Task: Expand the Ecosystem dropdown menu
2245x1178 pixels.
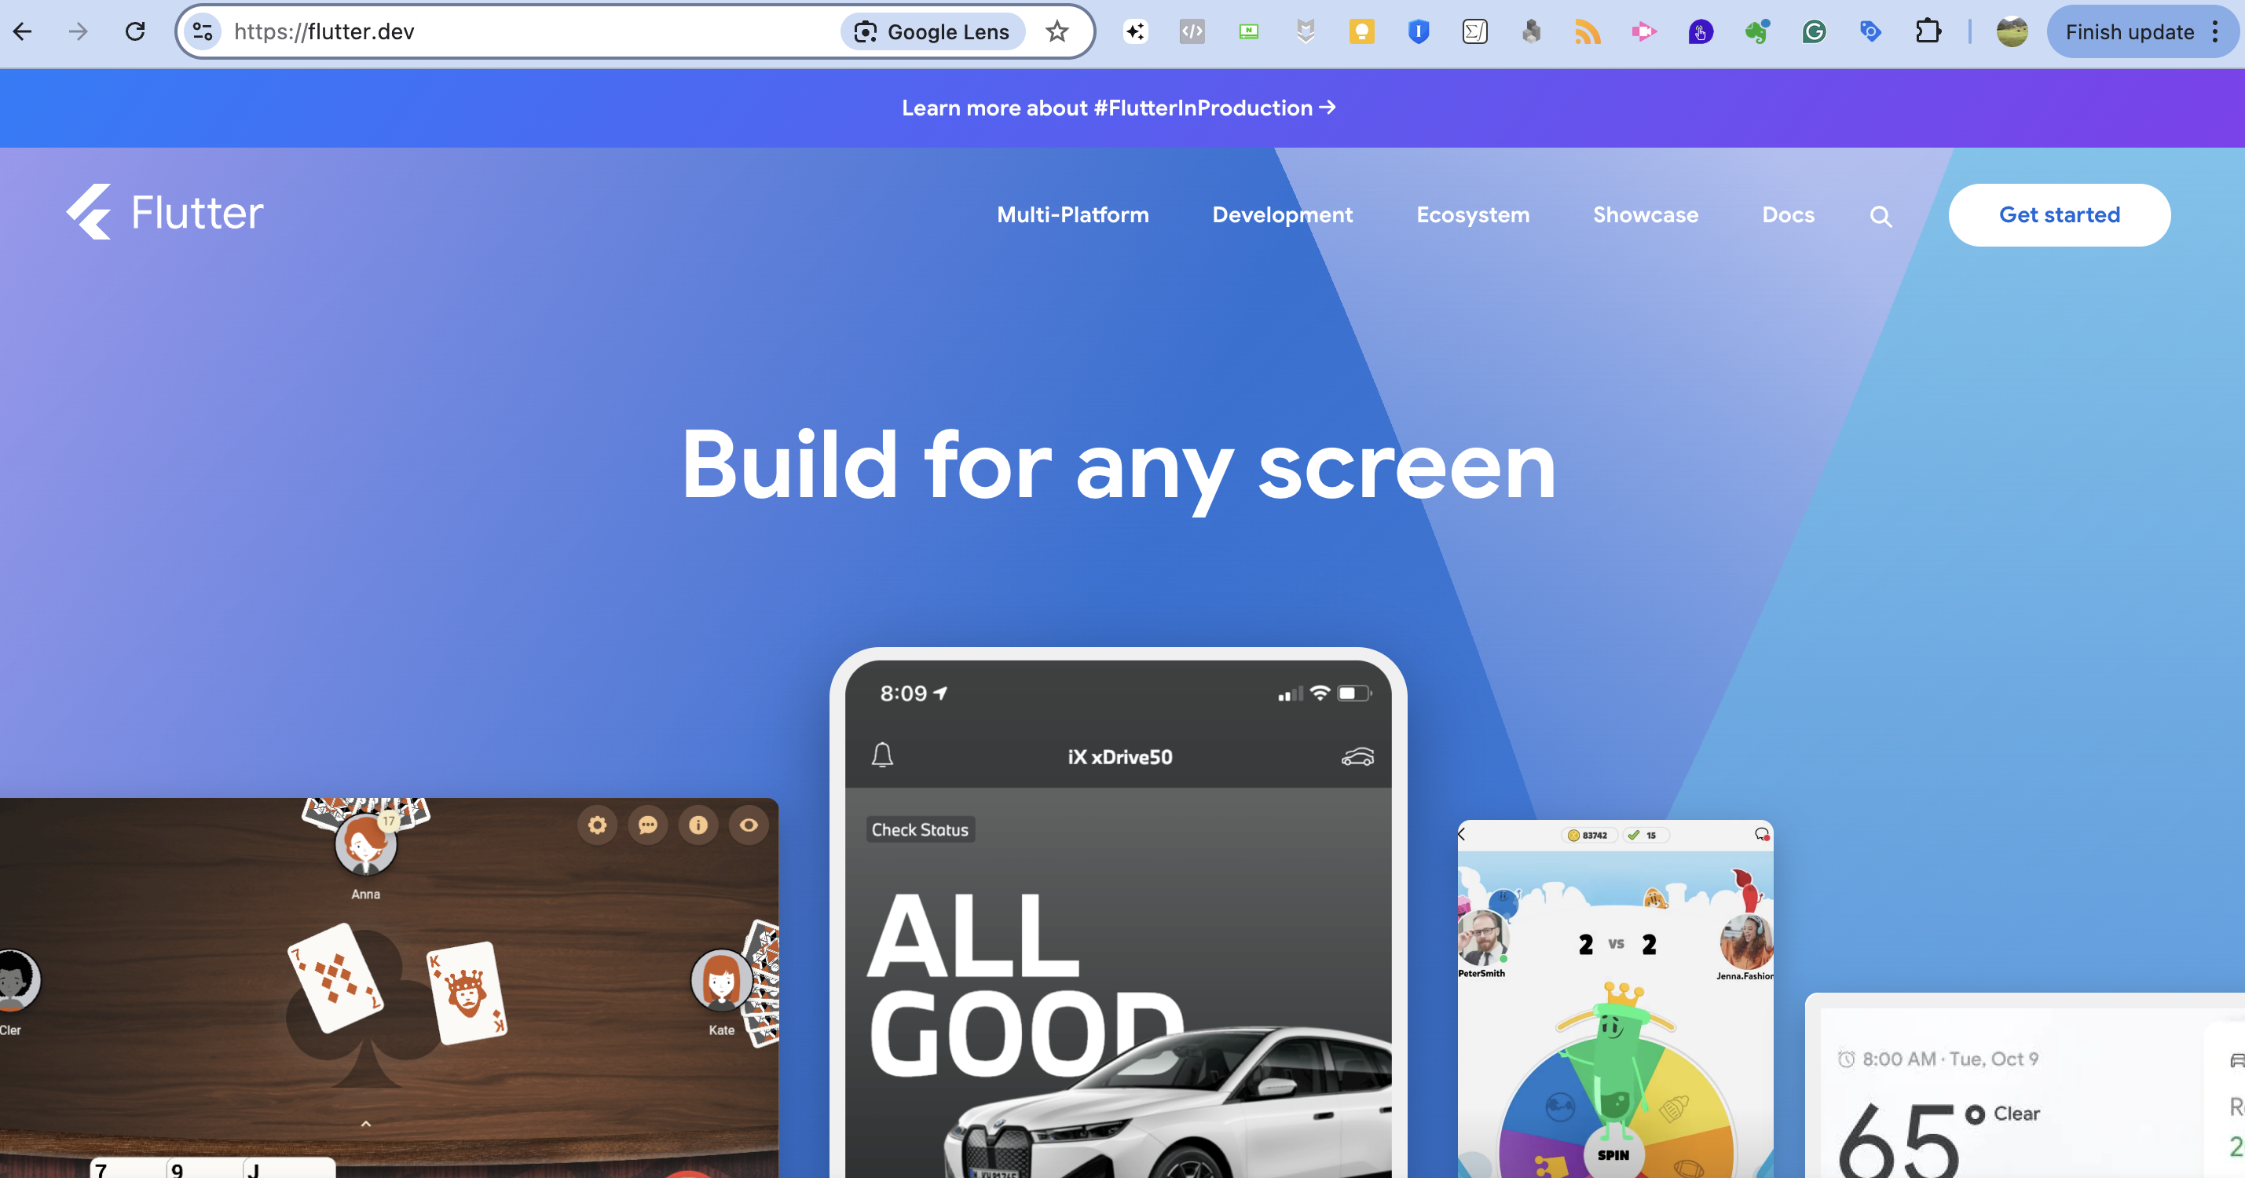Action: coord(1473,214)
